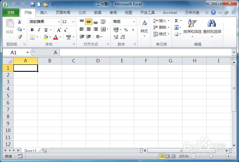This screenshot has height=162, width=239.
Task: Switch to Page Layout view
Action: [167, 156]
